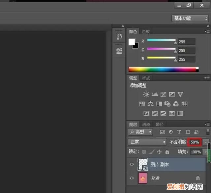The image size is (211, 193).
Task: Open the 图层 panel flyout menu
Action: pyautogui.click(x=207, y=124)
